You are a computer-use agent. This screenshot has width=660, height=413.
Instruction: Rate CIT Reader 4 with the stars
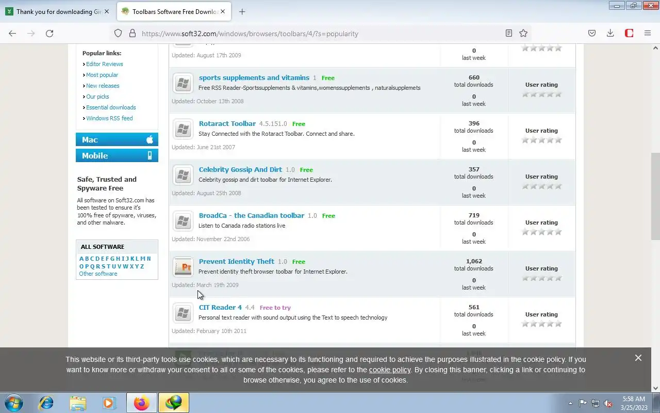tap(541, 324)
